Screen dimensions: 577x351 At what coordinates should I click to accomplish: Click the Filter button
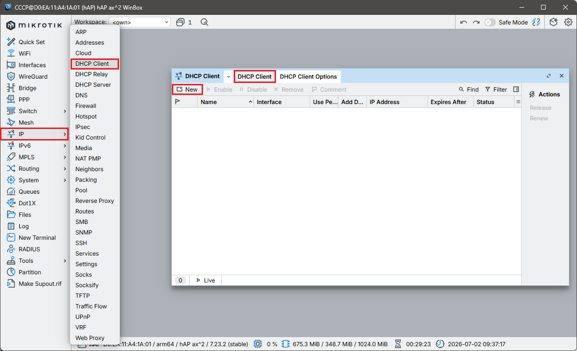point(496,89)
